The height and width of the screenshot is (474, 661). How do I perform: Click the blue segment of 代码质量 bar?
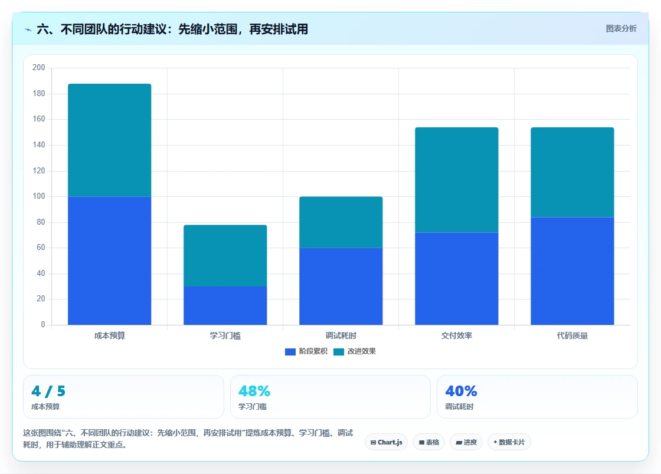click(572, 271)
